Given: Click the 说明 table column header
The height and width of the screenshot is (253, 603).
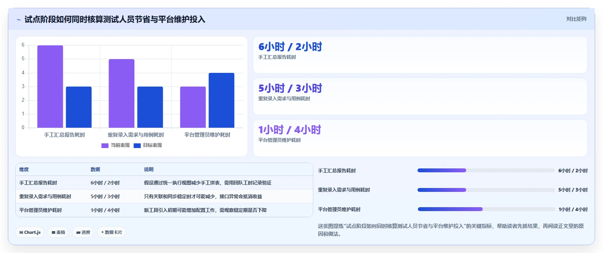Looking at the screenshot, I should coord(149,170).
